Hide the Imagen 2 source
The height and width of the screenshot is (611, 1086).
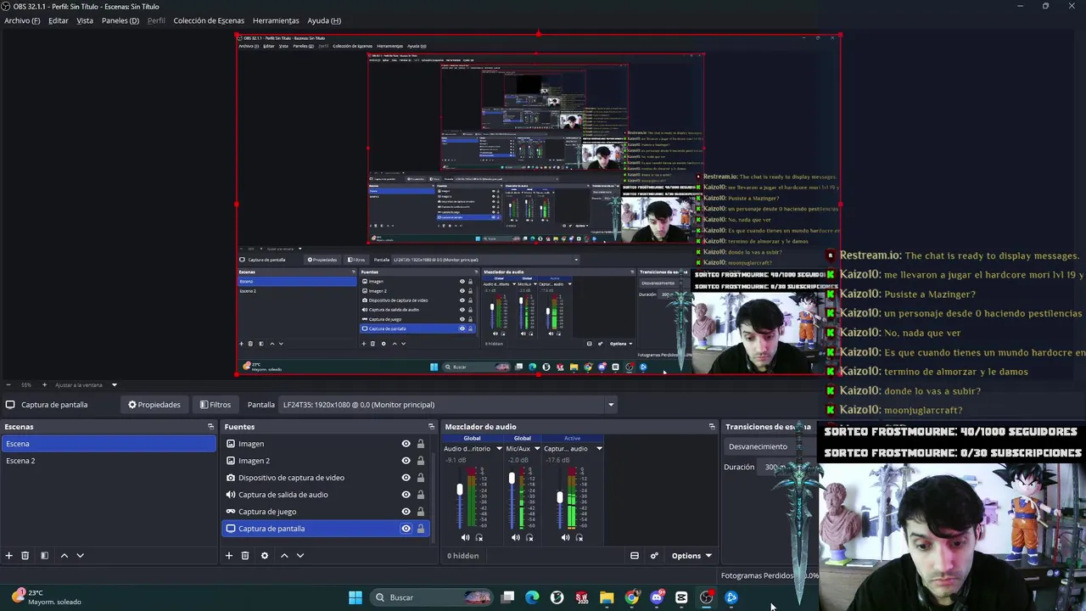click(406, 461)
